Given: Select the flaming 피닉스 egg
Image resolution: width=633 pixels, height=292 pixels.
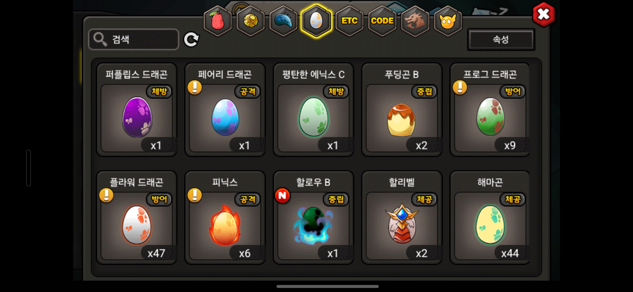Looking at the screenshot, I should tap(225, 217).
